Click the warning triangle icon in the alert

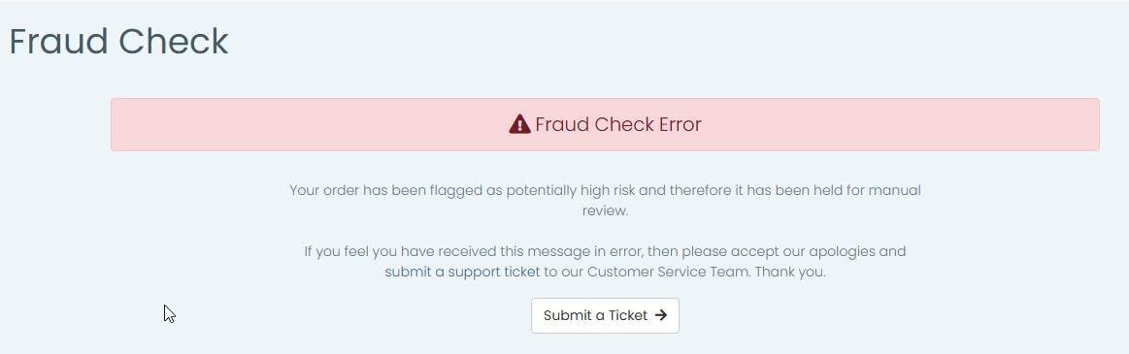point(519,124)
